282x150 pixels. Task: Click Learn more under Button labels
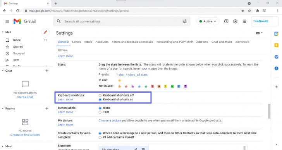(x=65, y=112)
